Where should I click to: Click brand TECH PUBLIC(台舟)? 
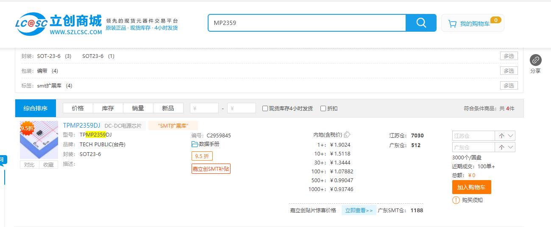pyautogui.click(x=103, y=144)
